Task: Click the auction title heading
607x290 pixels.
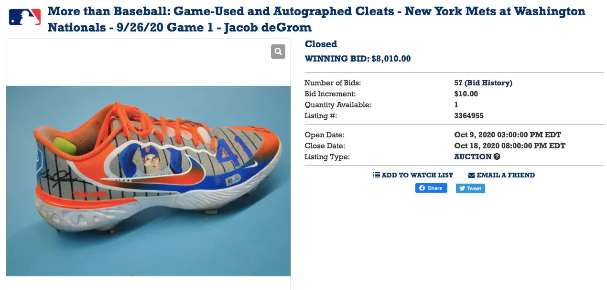Action: (315, 19)
